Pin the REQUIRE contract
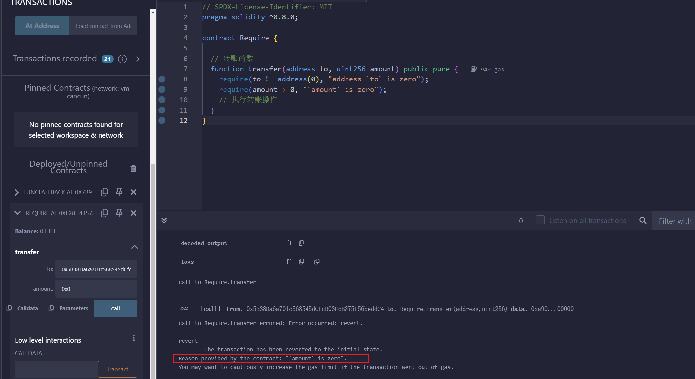The image size is (695, 379). [x=119, y=213]
